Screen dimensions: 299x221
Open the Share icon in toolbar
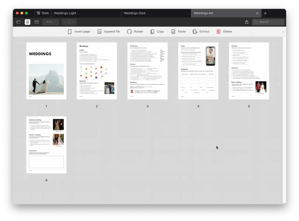tap(247, 22)
